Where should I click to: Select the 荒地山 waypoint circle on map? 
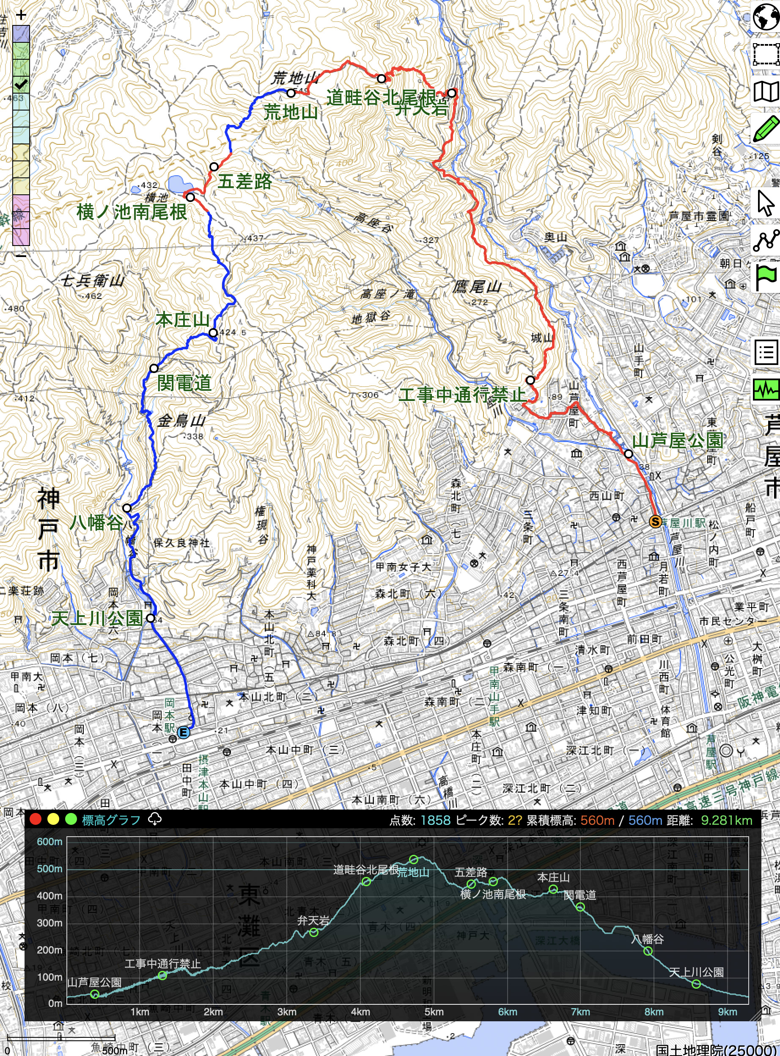point(291,93)
